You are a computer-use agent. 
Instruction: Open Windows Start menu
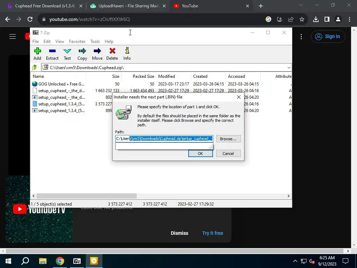8,261
